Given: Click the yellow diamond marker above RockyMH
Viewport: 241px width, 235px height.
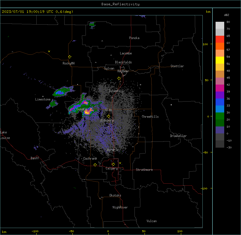Looking at the screenshot, I should point(70,57).
